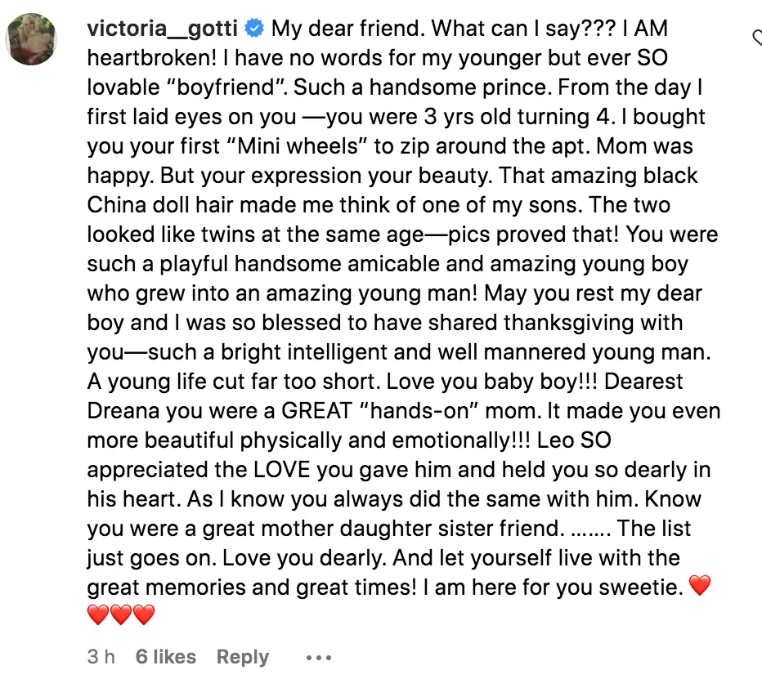Open victoria__gotti's profile picture
The height and width of the screenshot is (688, 762).
click(32, 39)
